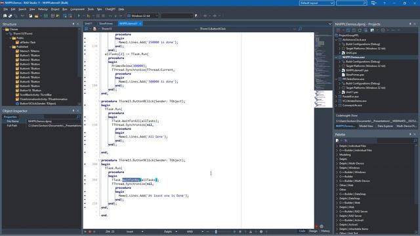This screenshot has height=236, width=420.
Task: Click the Open Project folder toolbar icon
Action: click(36, 16)
